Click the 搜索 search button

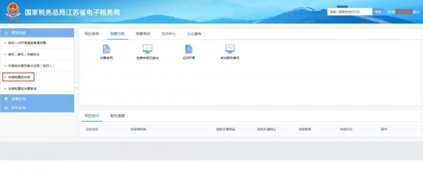pos(378,12)
